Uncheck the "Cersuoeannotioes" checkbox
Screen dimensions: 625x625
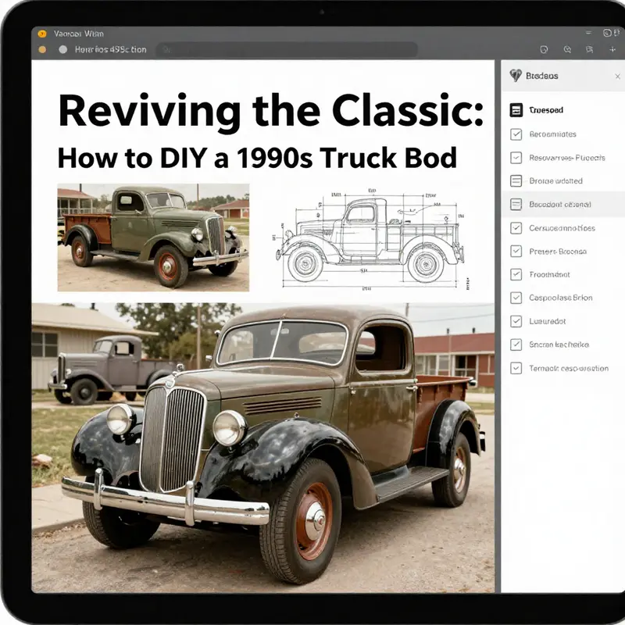516,227
